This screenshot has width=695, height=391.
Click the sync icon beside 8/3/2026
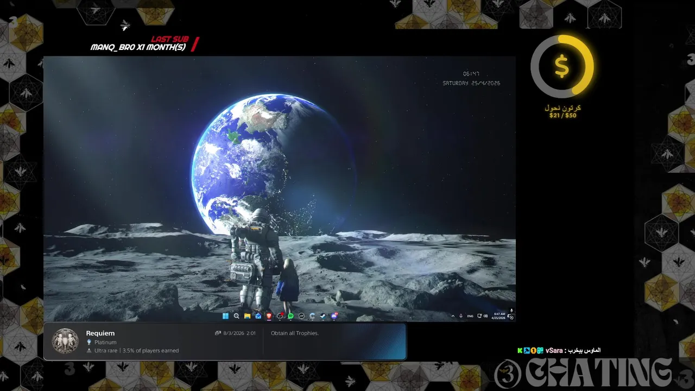pyautogui.click(x=218, y=333)
